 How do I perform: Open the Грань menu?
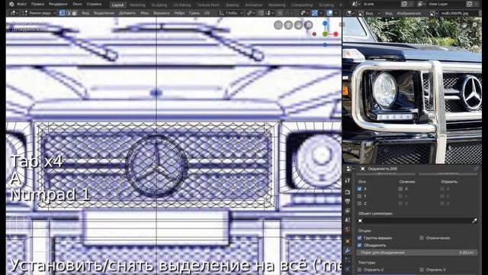[x=194, y=13]
